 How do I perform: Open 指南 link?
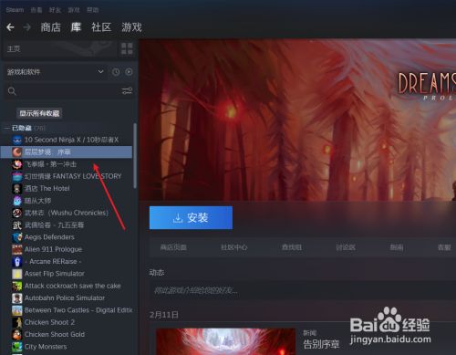397,247
